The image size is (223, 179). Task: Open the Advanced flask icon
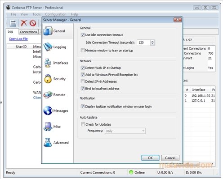[48, 142]
